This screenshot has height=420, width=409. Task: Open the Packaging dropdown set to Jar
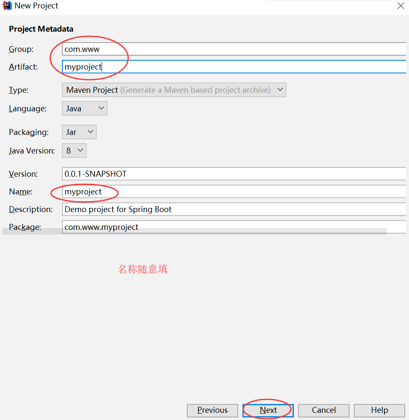79,132
